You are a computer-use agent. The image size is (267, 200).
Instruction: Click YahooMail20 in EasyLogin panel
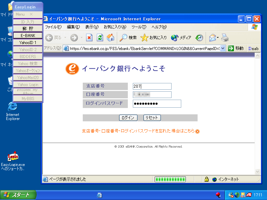click(28, 78)
